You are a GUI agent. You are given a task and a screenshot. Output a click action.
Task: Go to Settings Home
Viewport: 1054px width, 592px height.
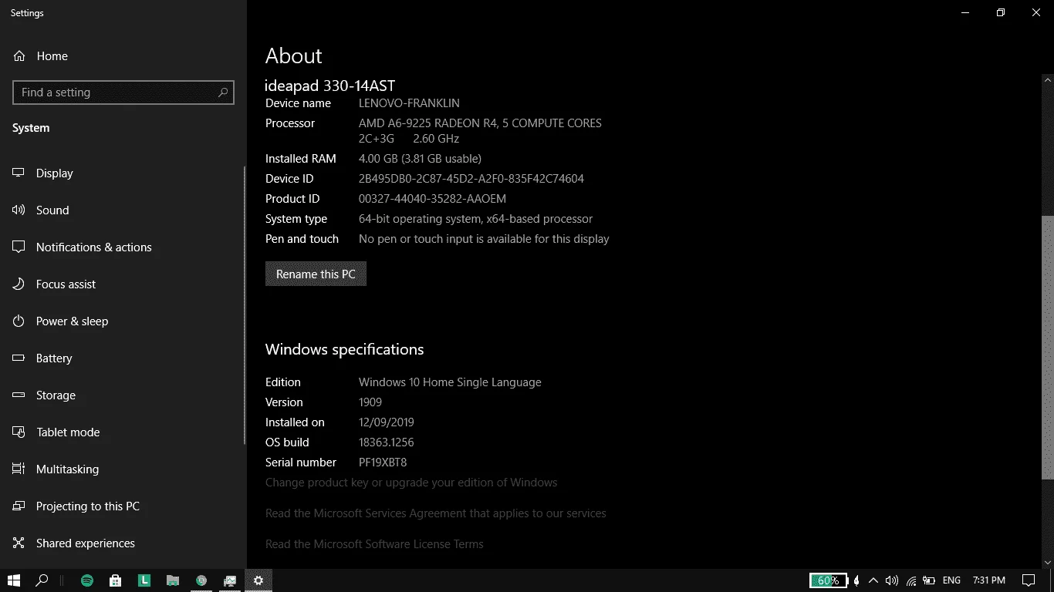pyautogui.click(x=123, y=56)
